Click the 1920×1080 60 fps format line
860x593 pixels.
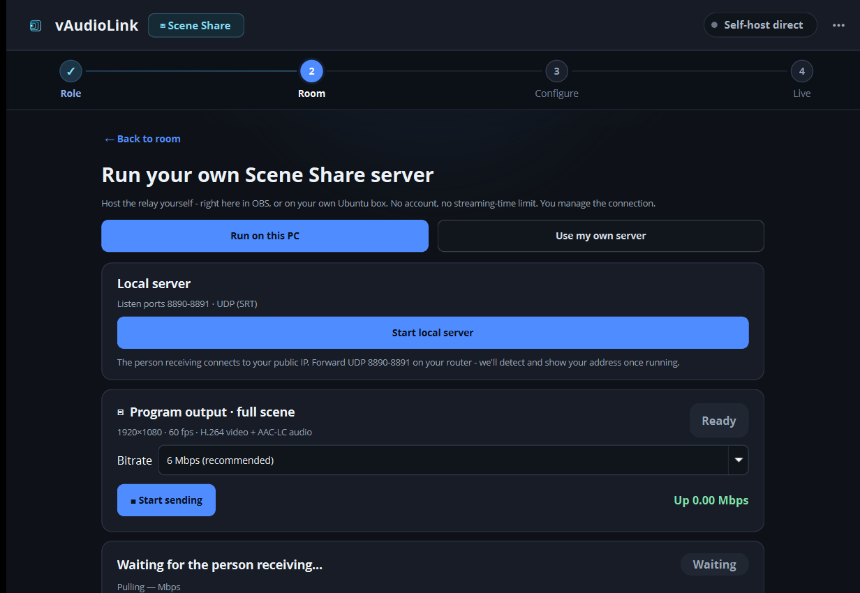[214, 432]
